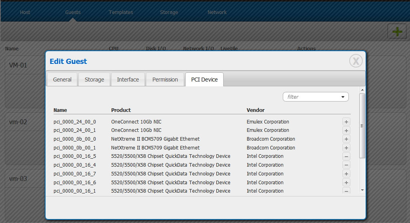
Task: Open Network in top navigation
Action: click(217, 12)
